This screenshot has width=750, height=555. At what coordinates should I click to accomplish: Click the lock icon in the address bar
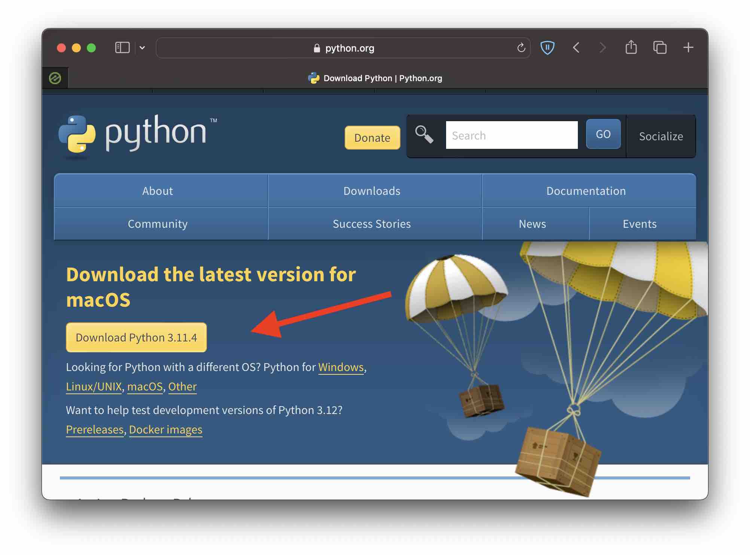click(316, 48)
